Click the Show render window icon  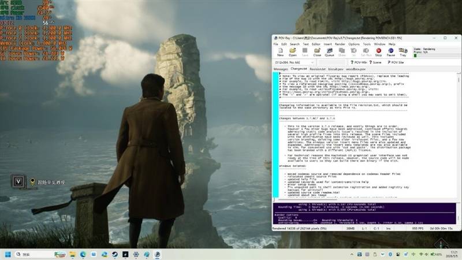click(342, 52)
